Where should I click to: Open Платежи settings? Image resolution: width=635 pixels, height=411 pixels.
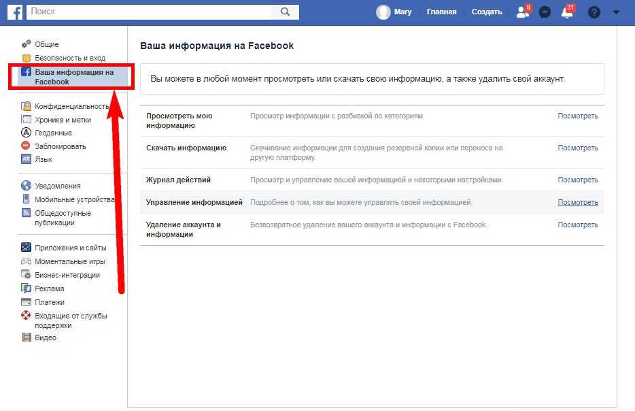(50, 302)
